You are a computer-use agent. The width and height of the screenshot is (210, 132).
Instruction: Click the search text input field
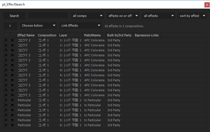pos(48,16)
